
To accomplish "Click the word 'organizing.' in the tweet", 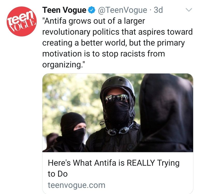I will click(x=63, y=65).
